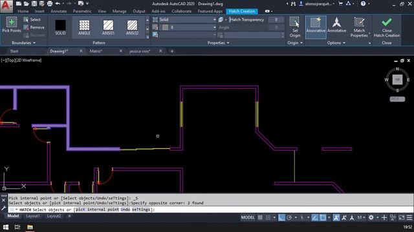
Task: Click the Pick Points tool
Action: pos(12,24)
